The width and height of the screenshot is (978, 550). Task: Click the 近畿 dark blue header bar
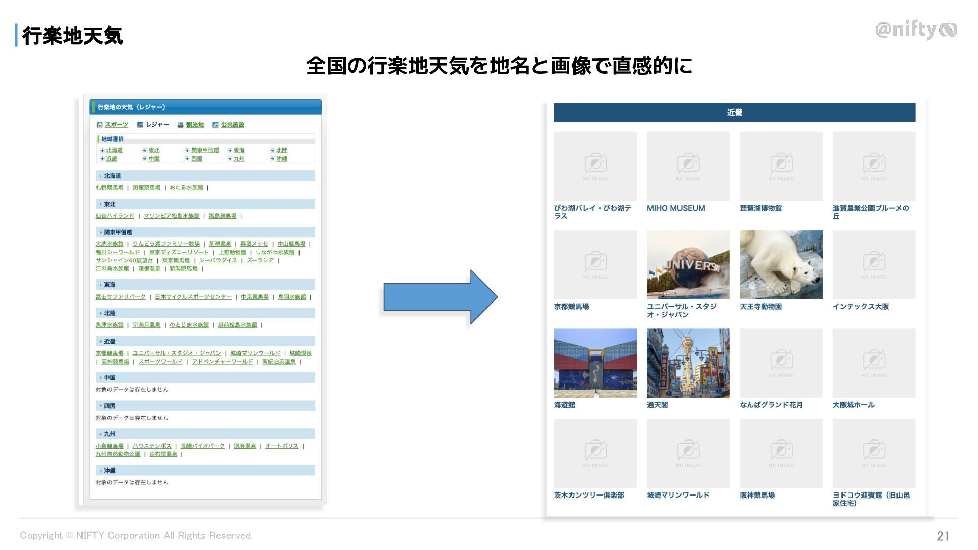pyautogui.click(x=734, y=113)
